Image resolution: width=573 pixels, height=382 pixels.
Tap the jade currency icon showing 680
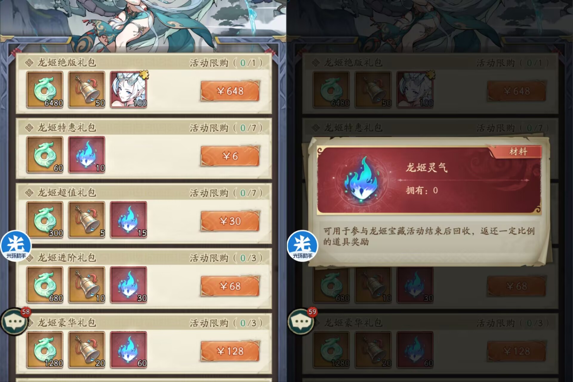click(x=45, y=285)
